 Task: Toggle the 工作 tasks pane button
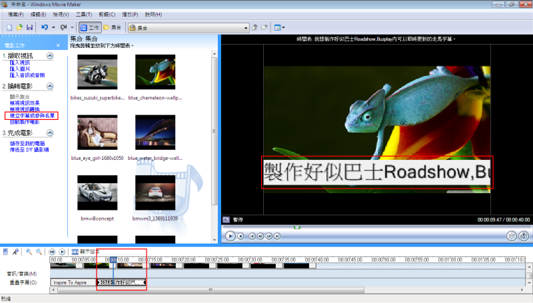click(x=90, y=27)
